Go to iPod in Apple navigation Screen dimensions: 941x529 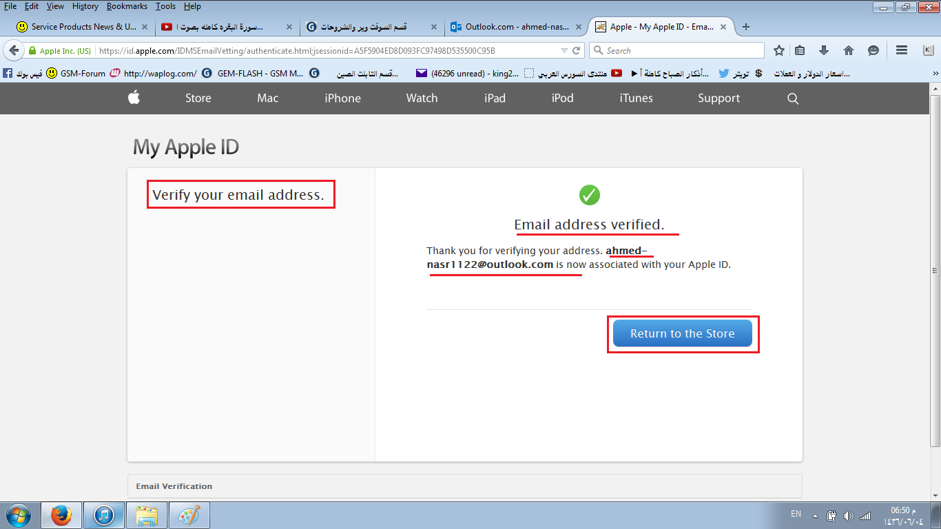tap(563, 98)
